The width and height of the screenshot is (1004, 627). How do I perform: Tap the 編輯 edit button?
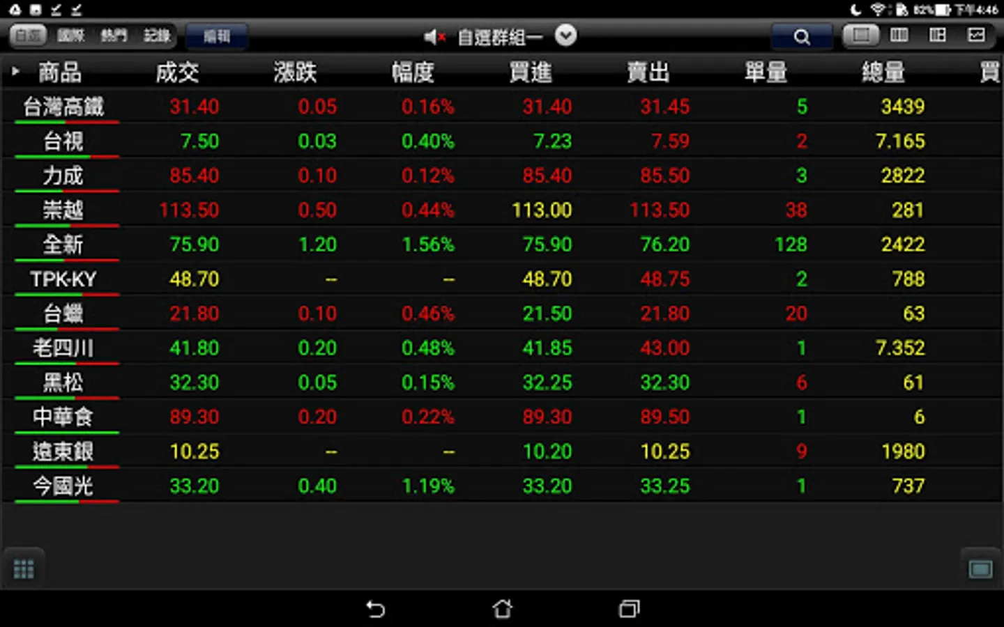click(x=217, y=36)
